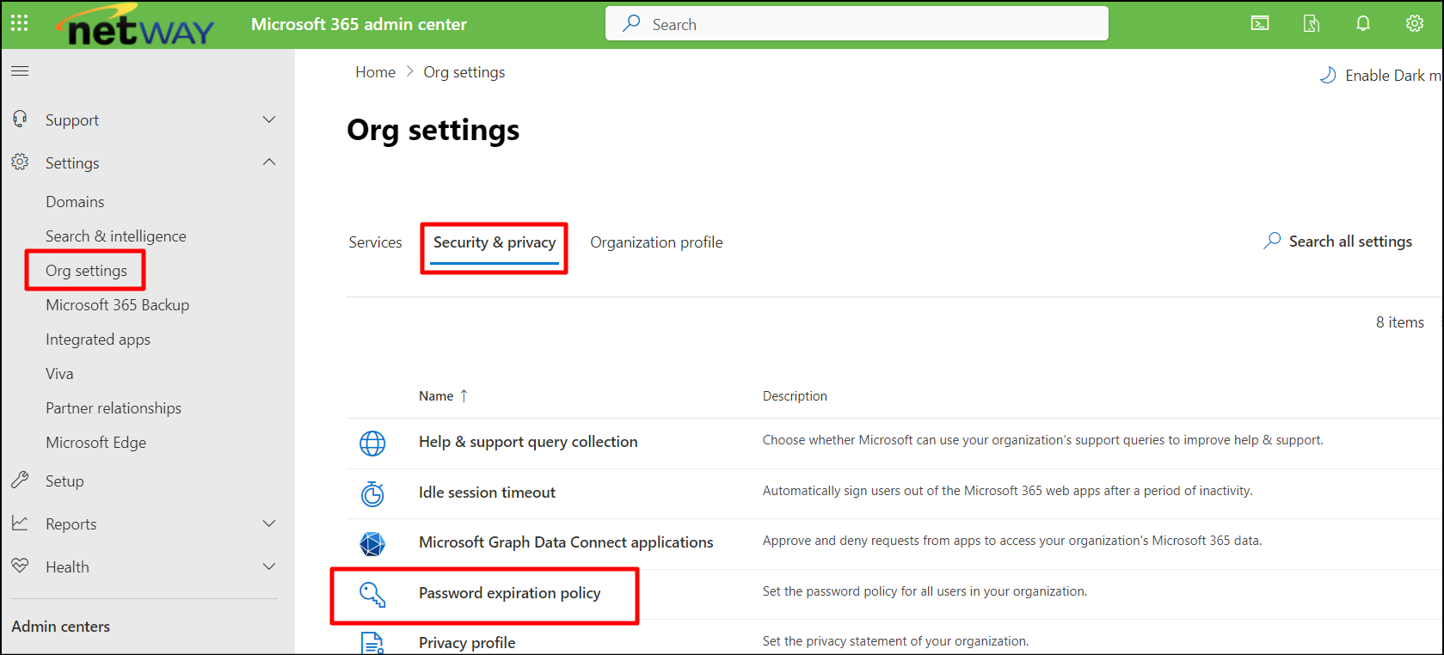Switch to the Organization profile tab
1444x655 pixels.
click(656, 242)
